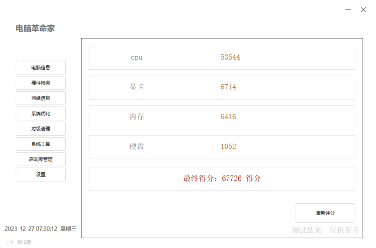The height and width of the screenshot is (248, 376).
Task: Open the 电脑信息 section
Action: point(41,68)
